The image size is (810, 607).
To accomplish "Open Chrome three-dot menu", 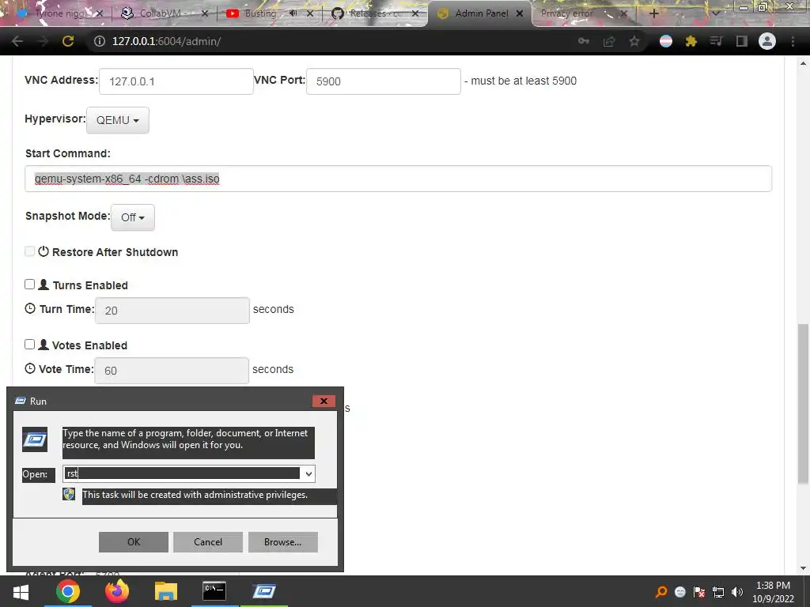I will pyautogui.click(x=793, y=41).
